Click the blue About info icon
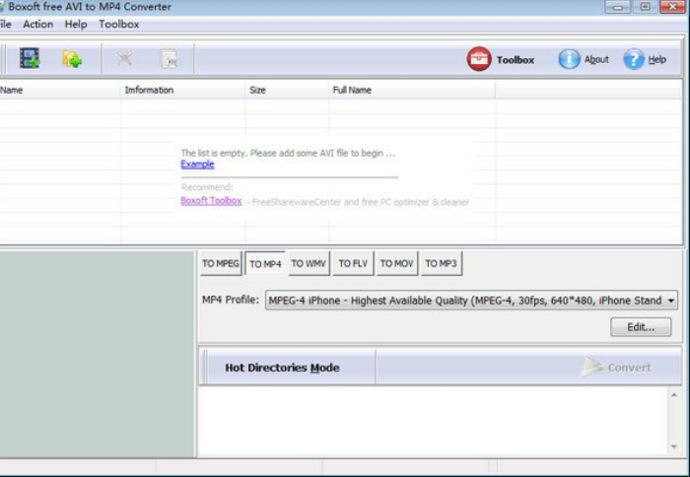Viewport: 690px width, 477px height. [569, 59]
